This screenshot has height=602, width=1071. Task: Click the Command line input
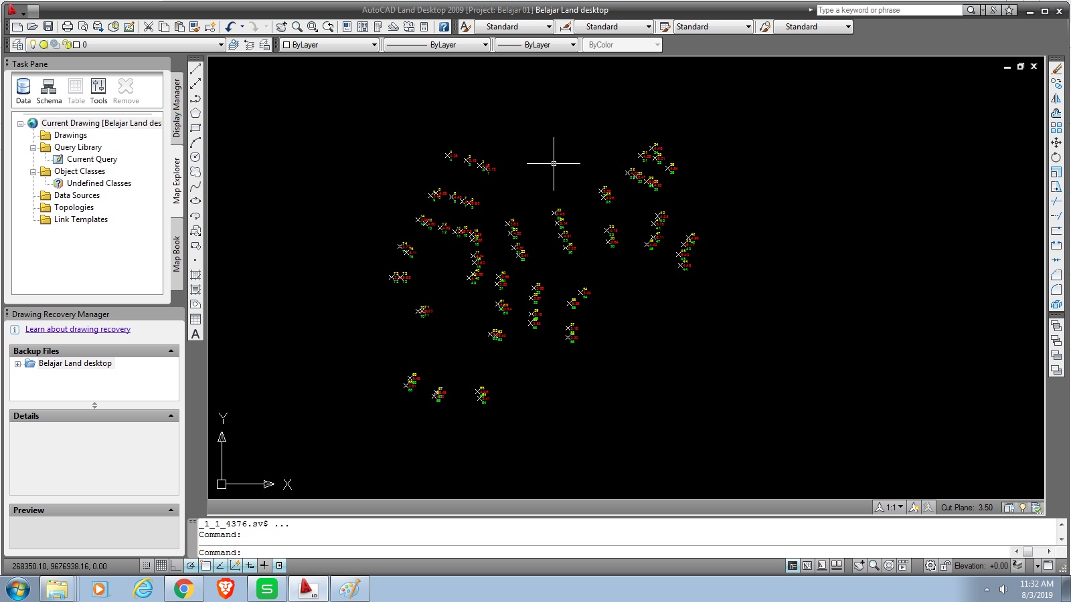602,553
